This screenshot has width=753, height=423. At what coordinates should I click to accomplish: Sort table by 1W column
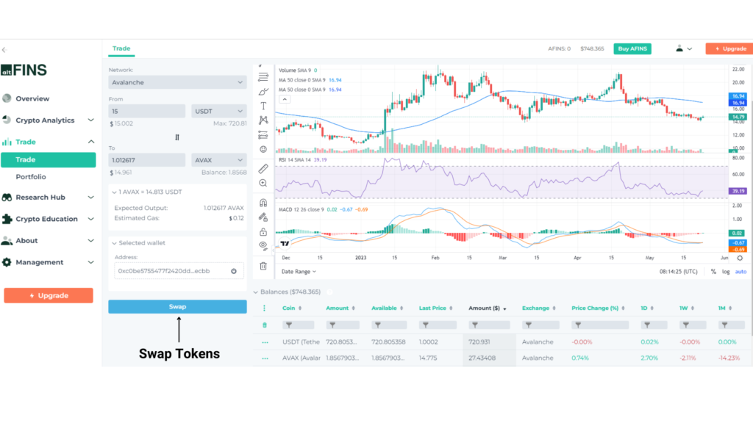click(687, 308)
